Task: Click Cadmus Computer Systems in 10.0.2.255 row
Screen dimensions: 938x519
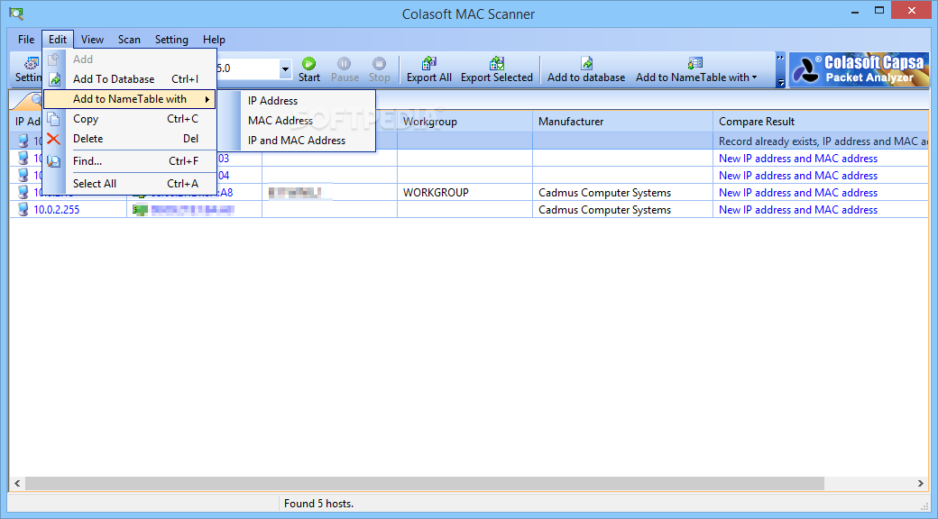Action: [604, 210]
